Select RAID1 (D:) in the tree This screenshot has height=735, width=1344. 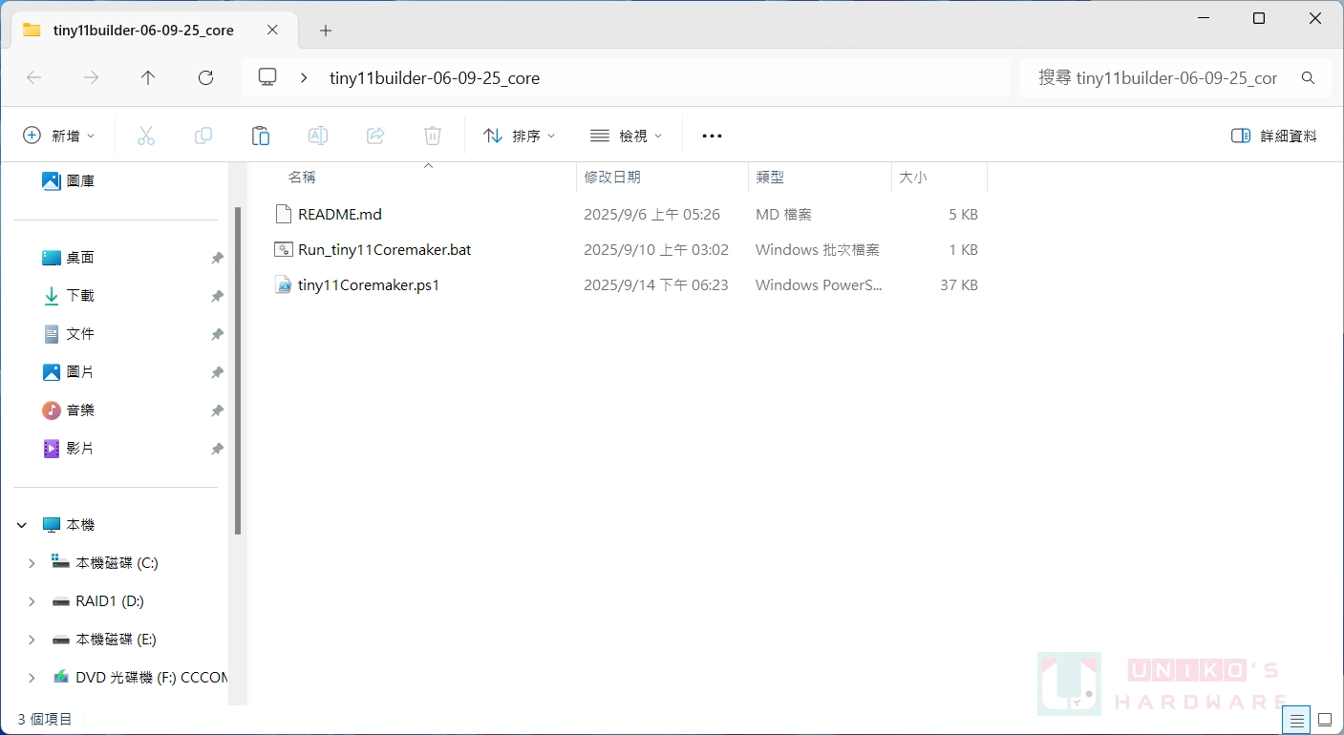(110, 601)
